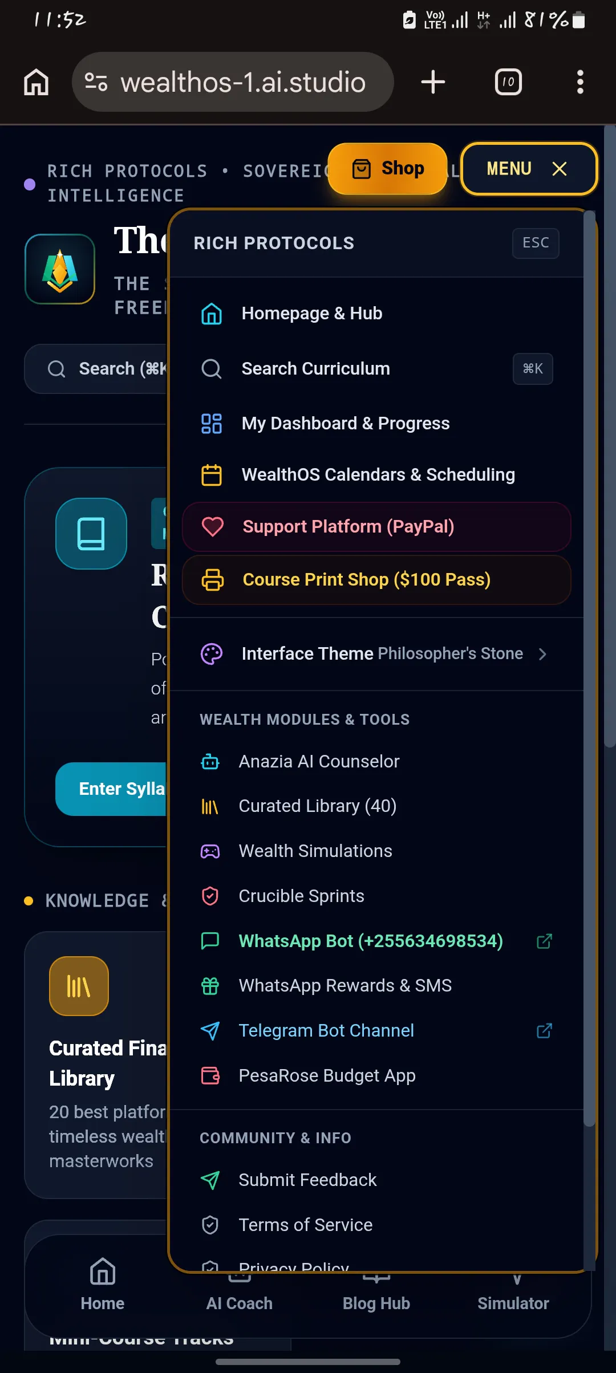
Task: Open WhatsApp Rewards & SMS
Action: 376,986
